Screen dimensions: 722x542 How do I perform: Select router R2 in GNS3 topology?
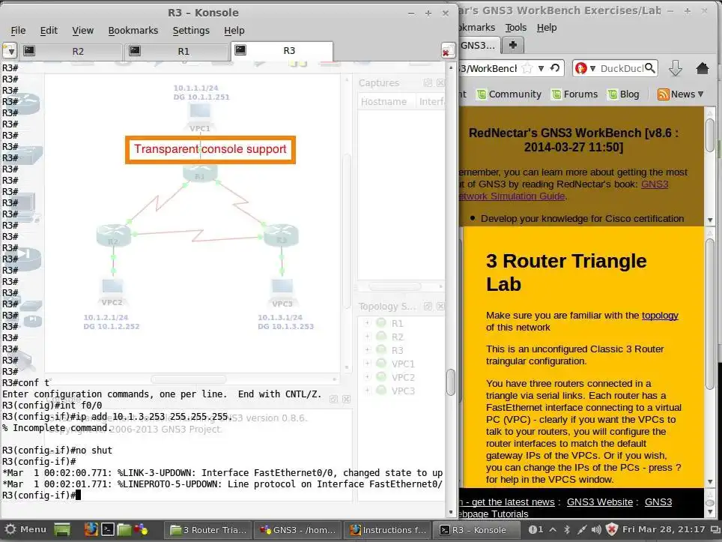coord(113,235)
